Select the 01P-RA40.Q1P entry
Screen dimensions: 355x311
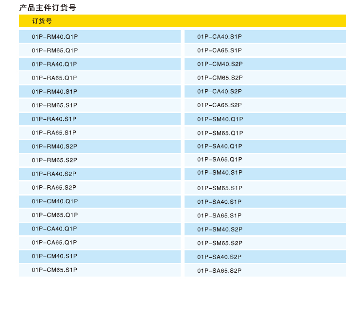click(54, 64)
